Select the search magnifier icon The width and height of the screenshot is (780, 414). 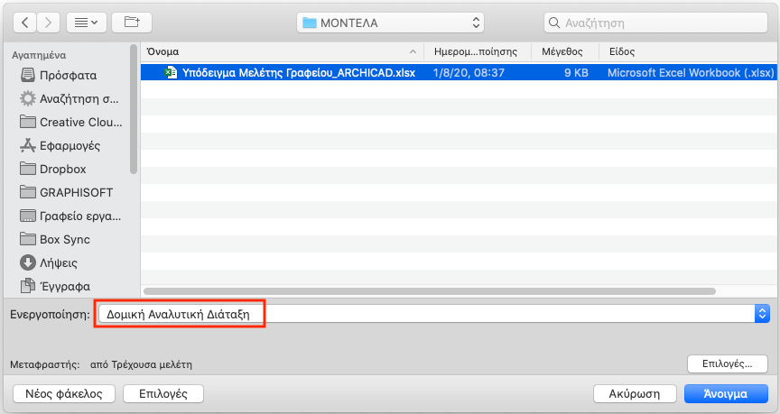(554, 23)
